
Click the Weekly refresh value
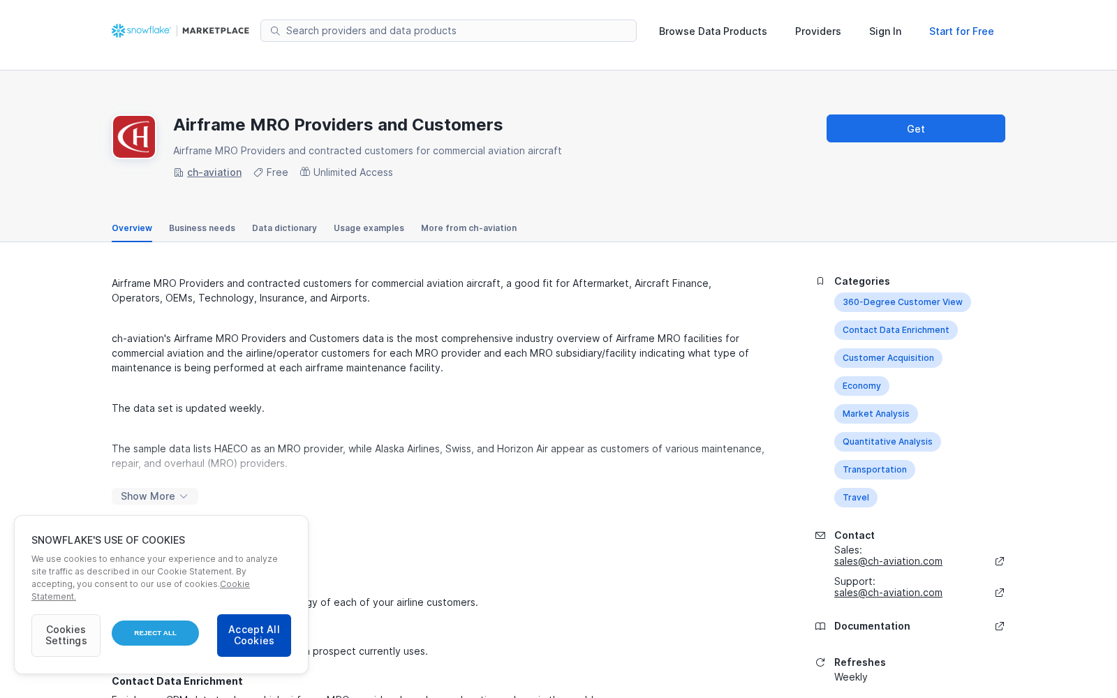851,677
